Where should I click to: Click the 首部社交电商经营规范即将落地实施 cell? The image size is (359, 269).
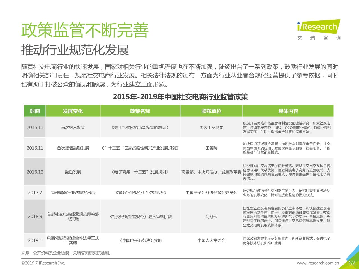pos(73,216)
